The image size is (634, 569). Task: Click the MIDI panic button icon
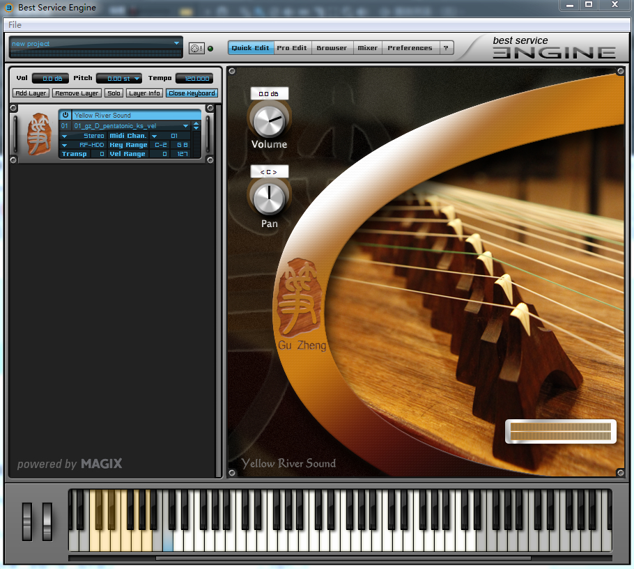[196, 49]
